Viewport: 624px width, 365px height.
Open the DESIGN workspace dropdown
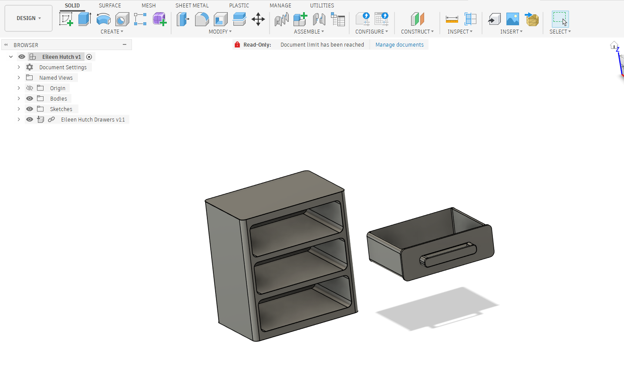29,18
